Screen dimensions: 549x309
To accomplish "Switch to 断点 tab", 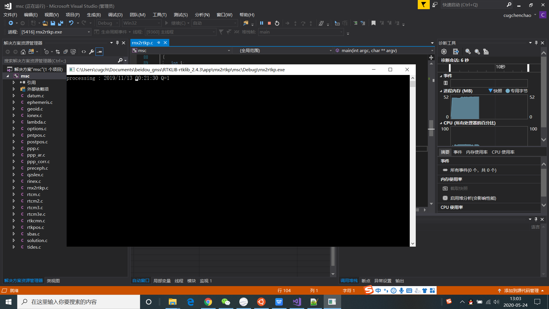I will click(x=366, y=281).
